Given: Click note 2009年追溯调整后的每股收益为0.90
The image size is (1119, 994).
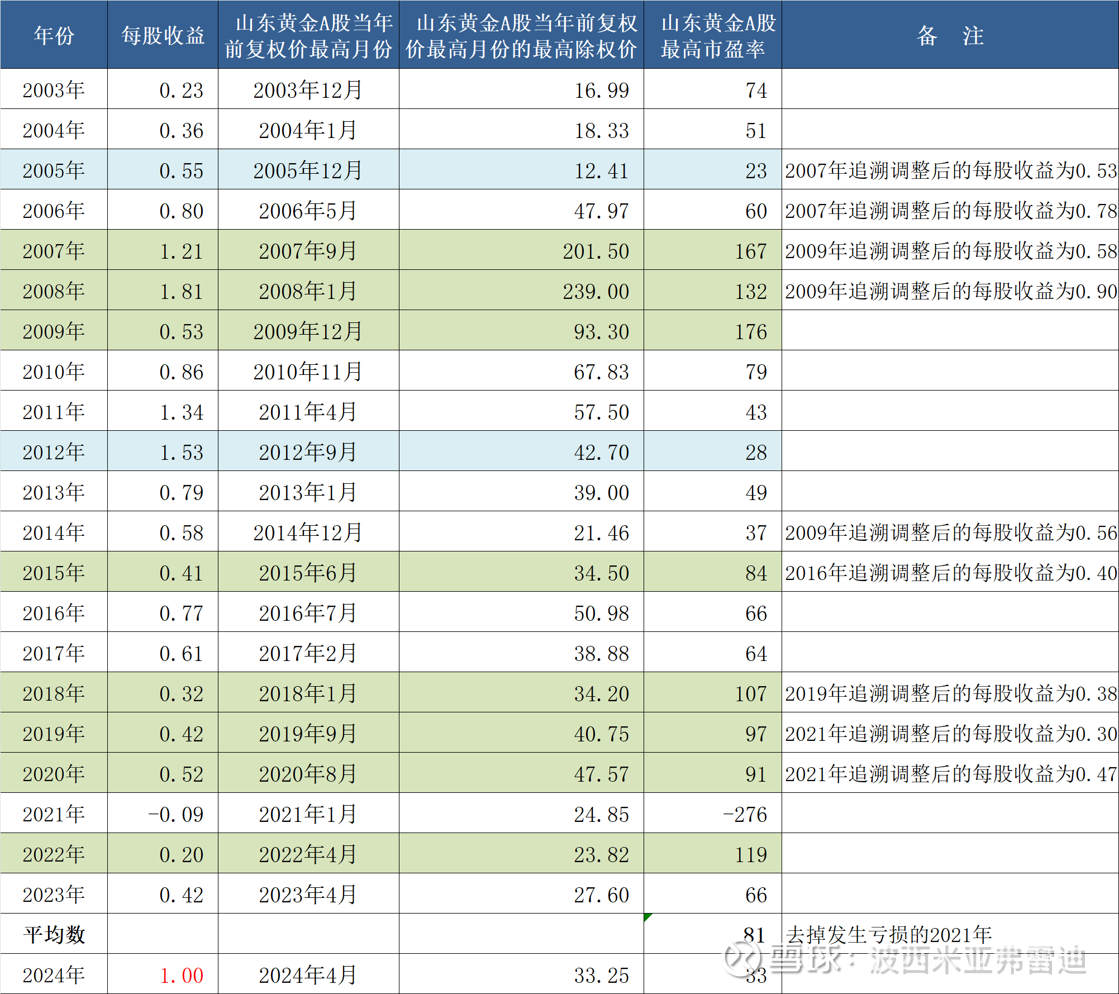Looking at the screenshot, I should (951, 291).
